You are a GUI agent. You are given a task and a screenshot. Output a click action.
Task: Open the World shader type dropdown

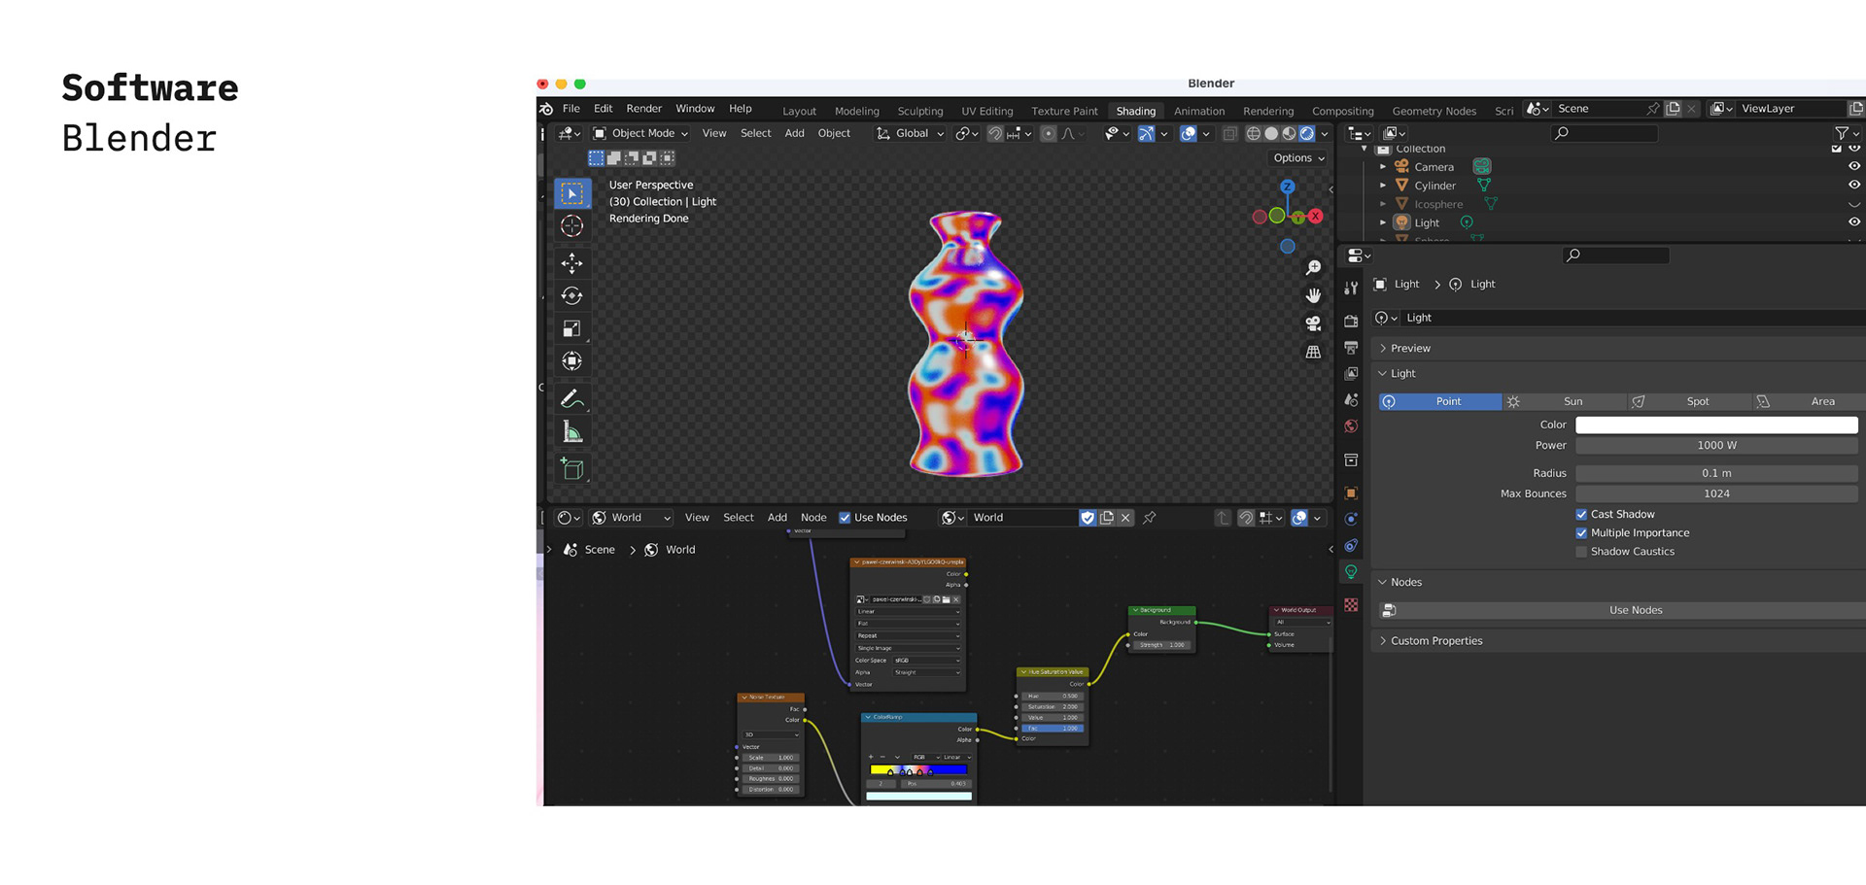tap(632, 518)
